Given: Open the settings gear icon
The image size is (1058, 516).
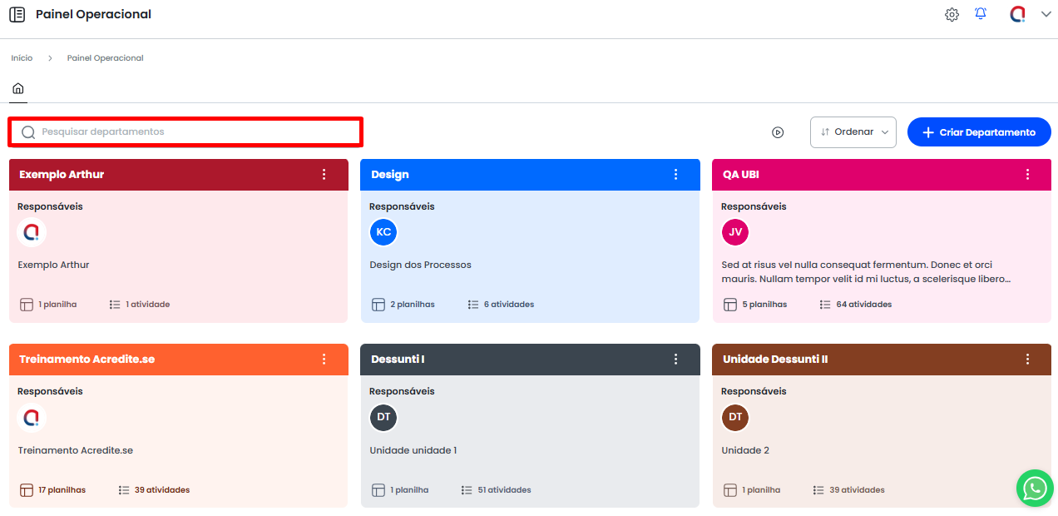Looking at the screenshot, I should (952, 14).
